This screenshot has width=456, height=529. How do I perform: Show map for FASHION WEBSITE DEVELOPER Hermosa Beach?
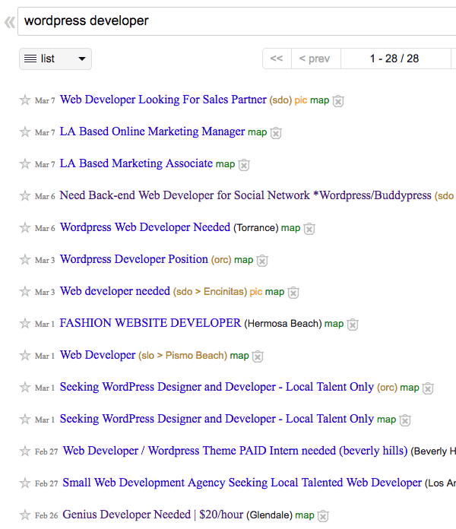(334, 324)
